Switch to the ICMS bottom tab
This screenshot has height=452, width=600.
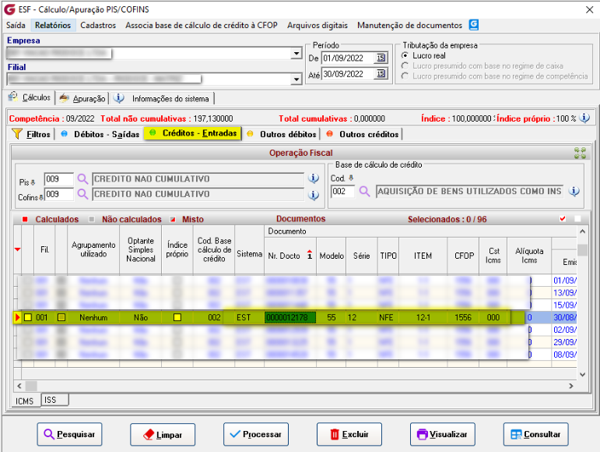pyautogui.click(x=24, y=401)
